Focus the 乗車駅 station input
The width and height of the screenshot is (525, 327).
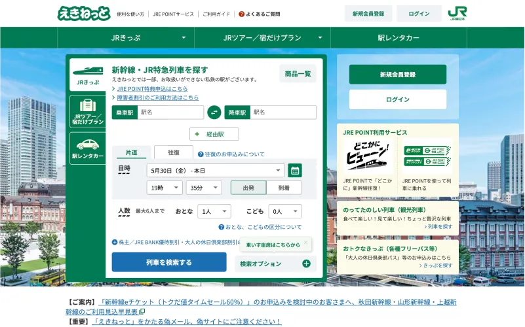click(170, 112)
